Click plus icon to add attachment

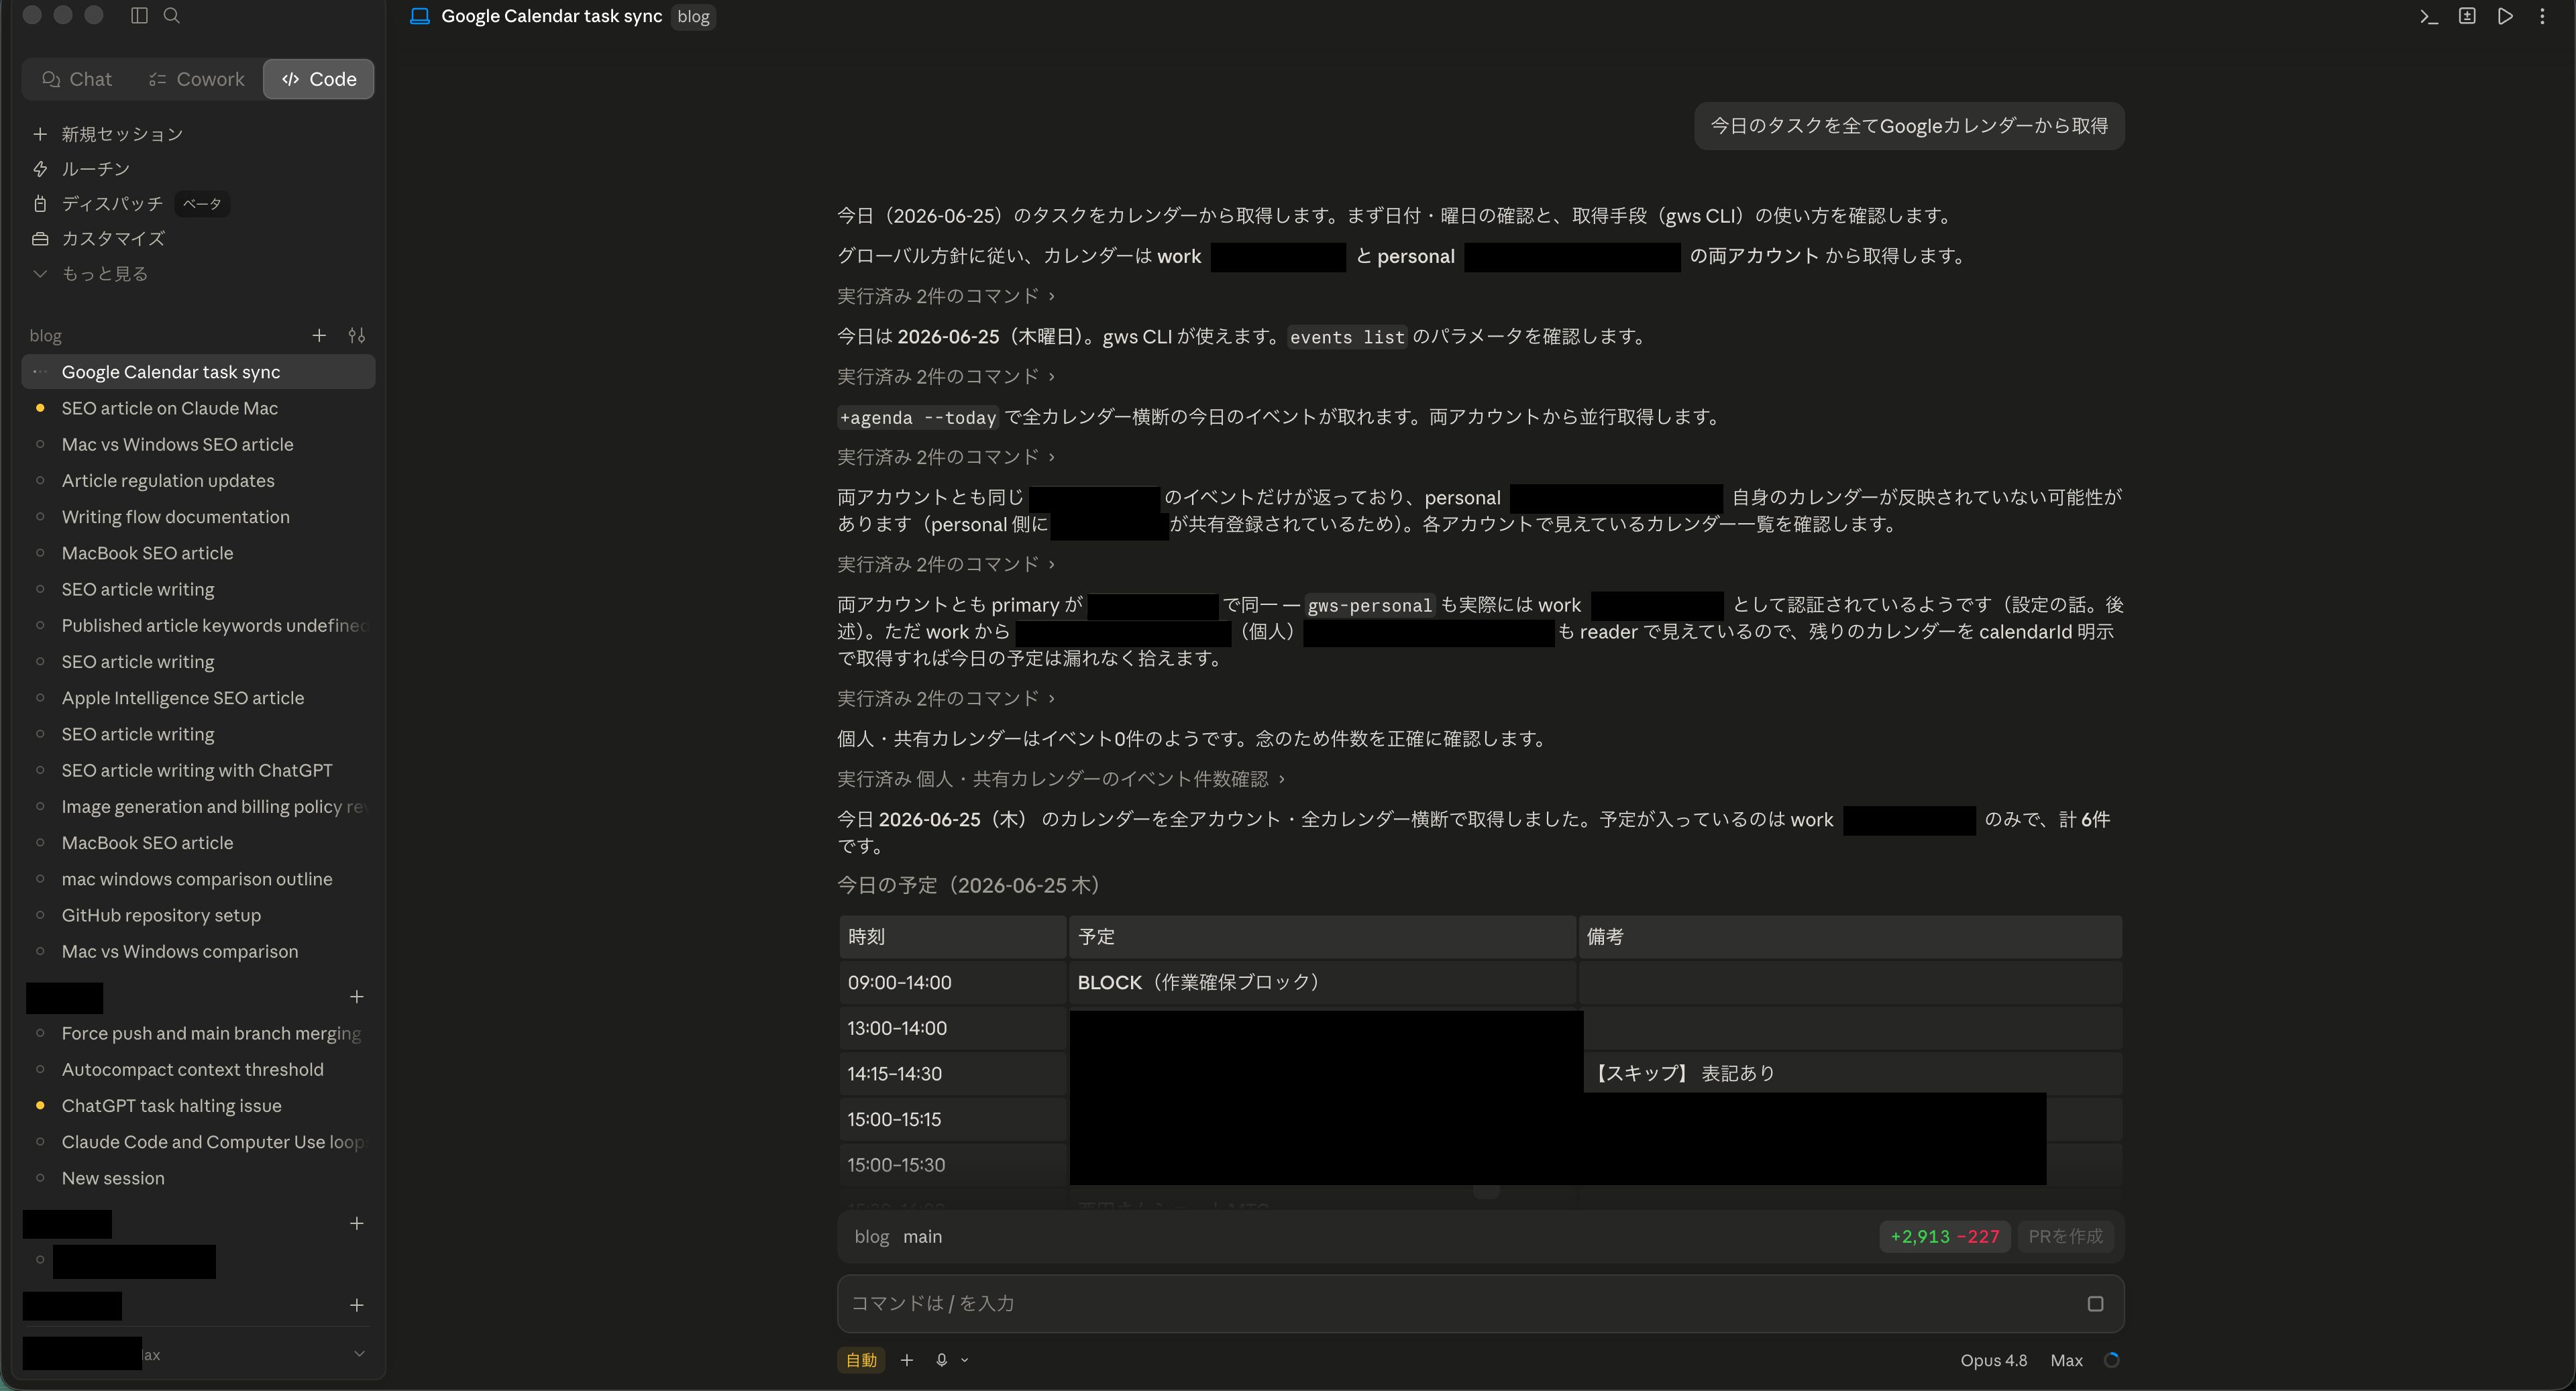(906, 1360)
